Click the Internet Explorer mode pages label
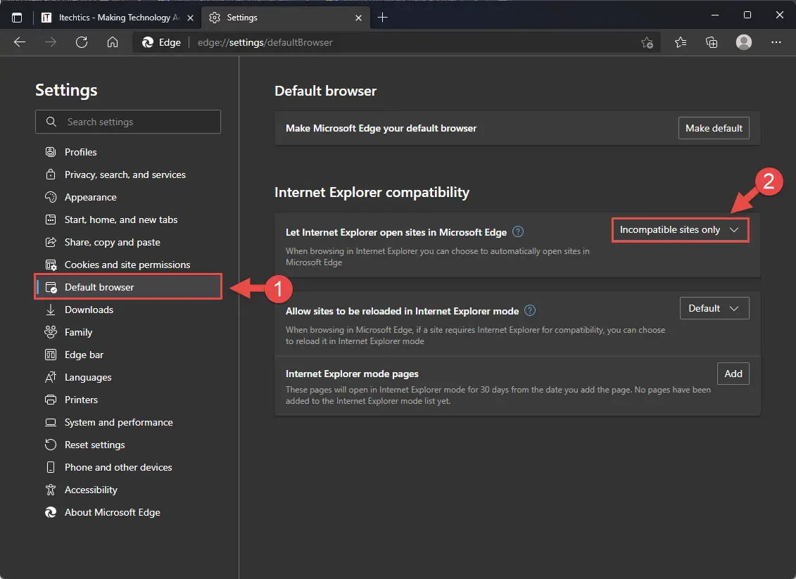796x579 pixels. click(x=352, y=374)
